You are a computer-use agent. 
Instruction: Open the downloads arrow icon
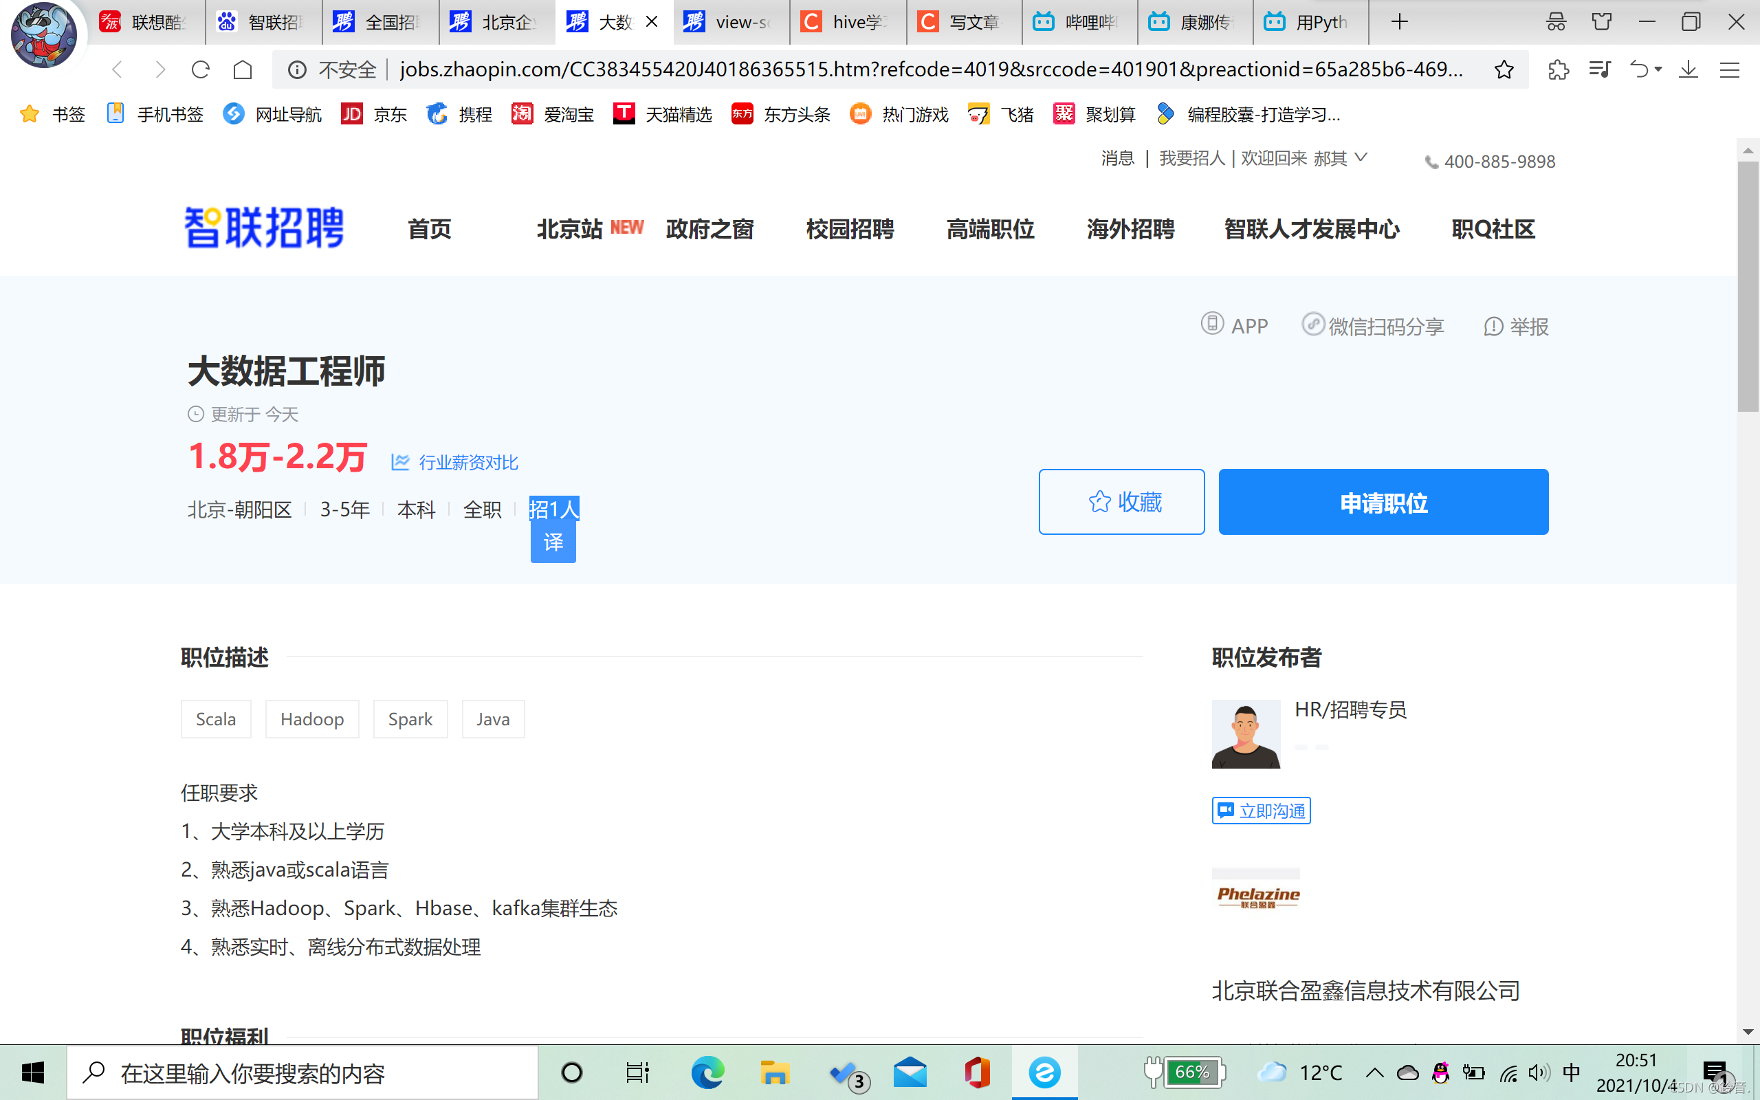1688,70
